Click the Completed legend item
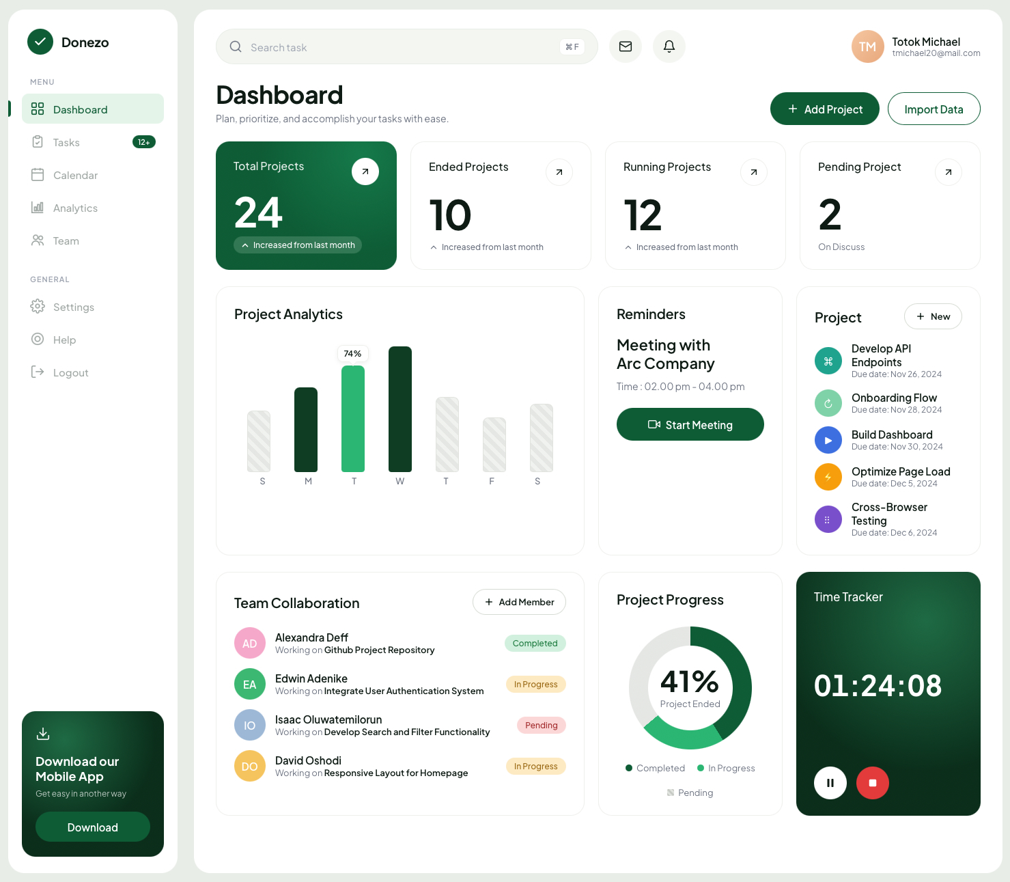The image size is (1010, 882). pos(656,768)
